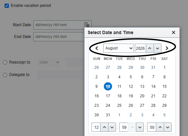Screen dimensions: 188x136
Task: Decrease year with down arrow
Action: coord(158,48)
